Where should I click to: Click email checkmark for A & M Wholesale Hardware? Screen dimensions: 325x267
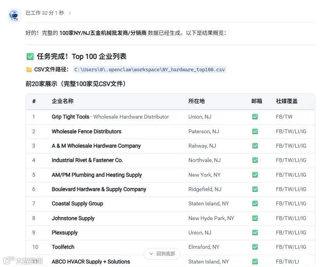tap(255, 146)
